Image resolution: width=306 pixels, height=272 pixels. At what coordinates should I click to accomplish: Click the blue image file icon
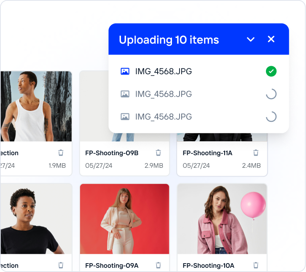pos(125,71)
